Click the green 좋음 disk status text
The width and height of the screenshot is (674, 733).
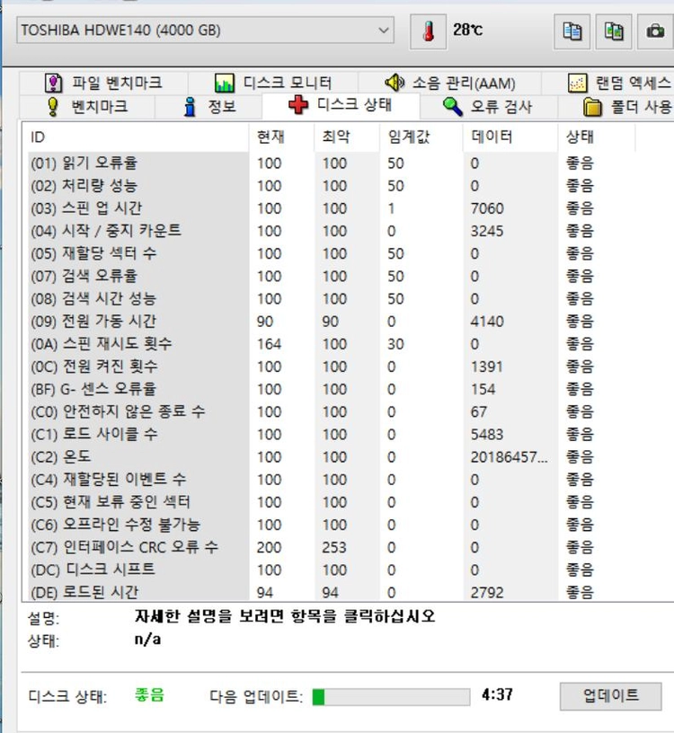click(x=149, y=695)
